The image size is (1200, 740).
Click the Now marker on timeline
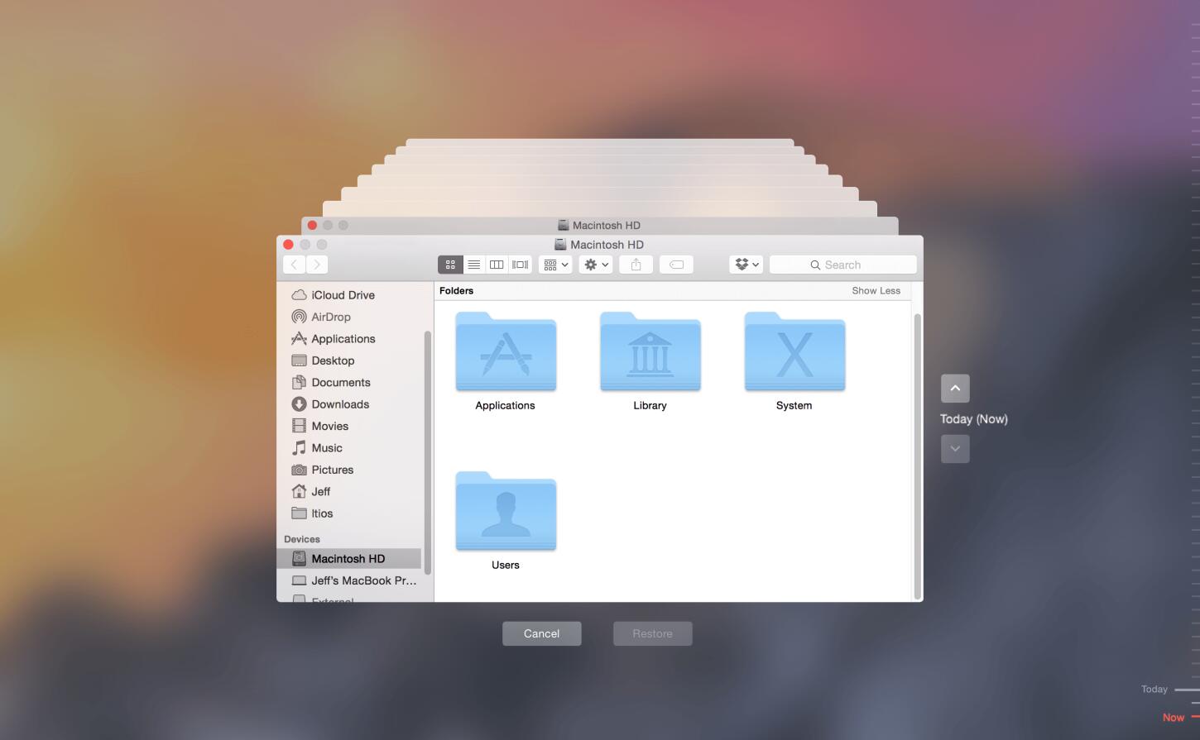coord(1179,718)
